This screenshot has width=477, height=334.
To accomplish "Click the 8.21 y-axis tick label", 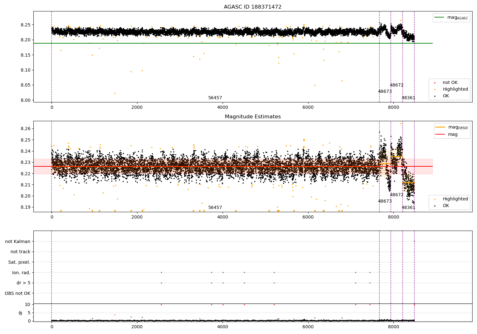I will 25,185.
